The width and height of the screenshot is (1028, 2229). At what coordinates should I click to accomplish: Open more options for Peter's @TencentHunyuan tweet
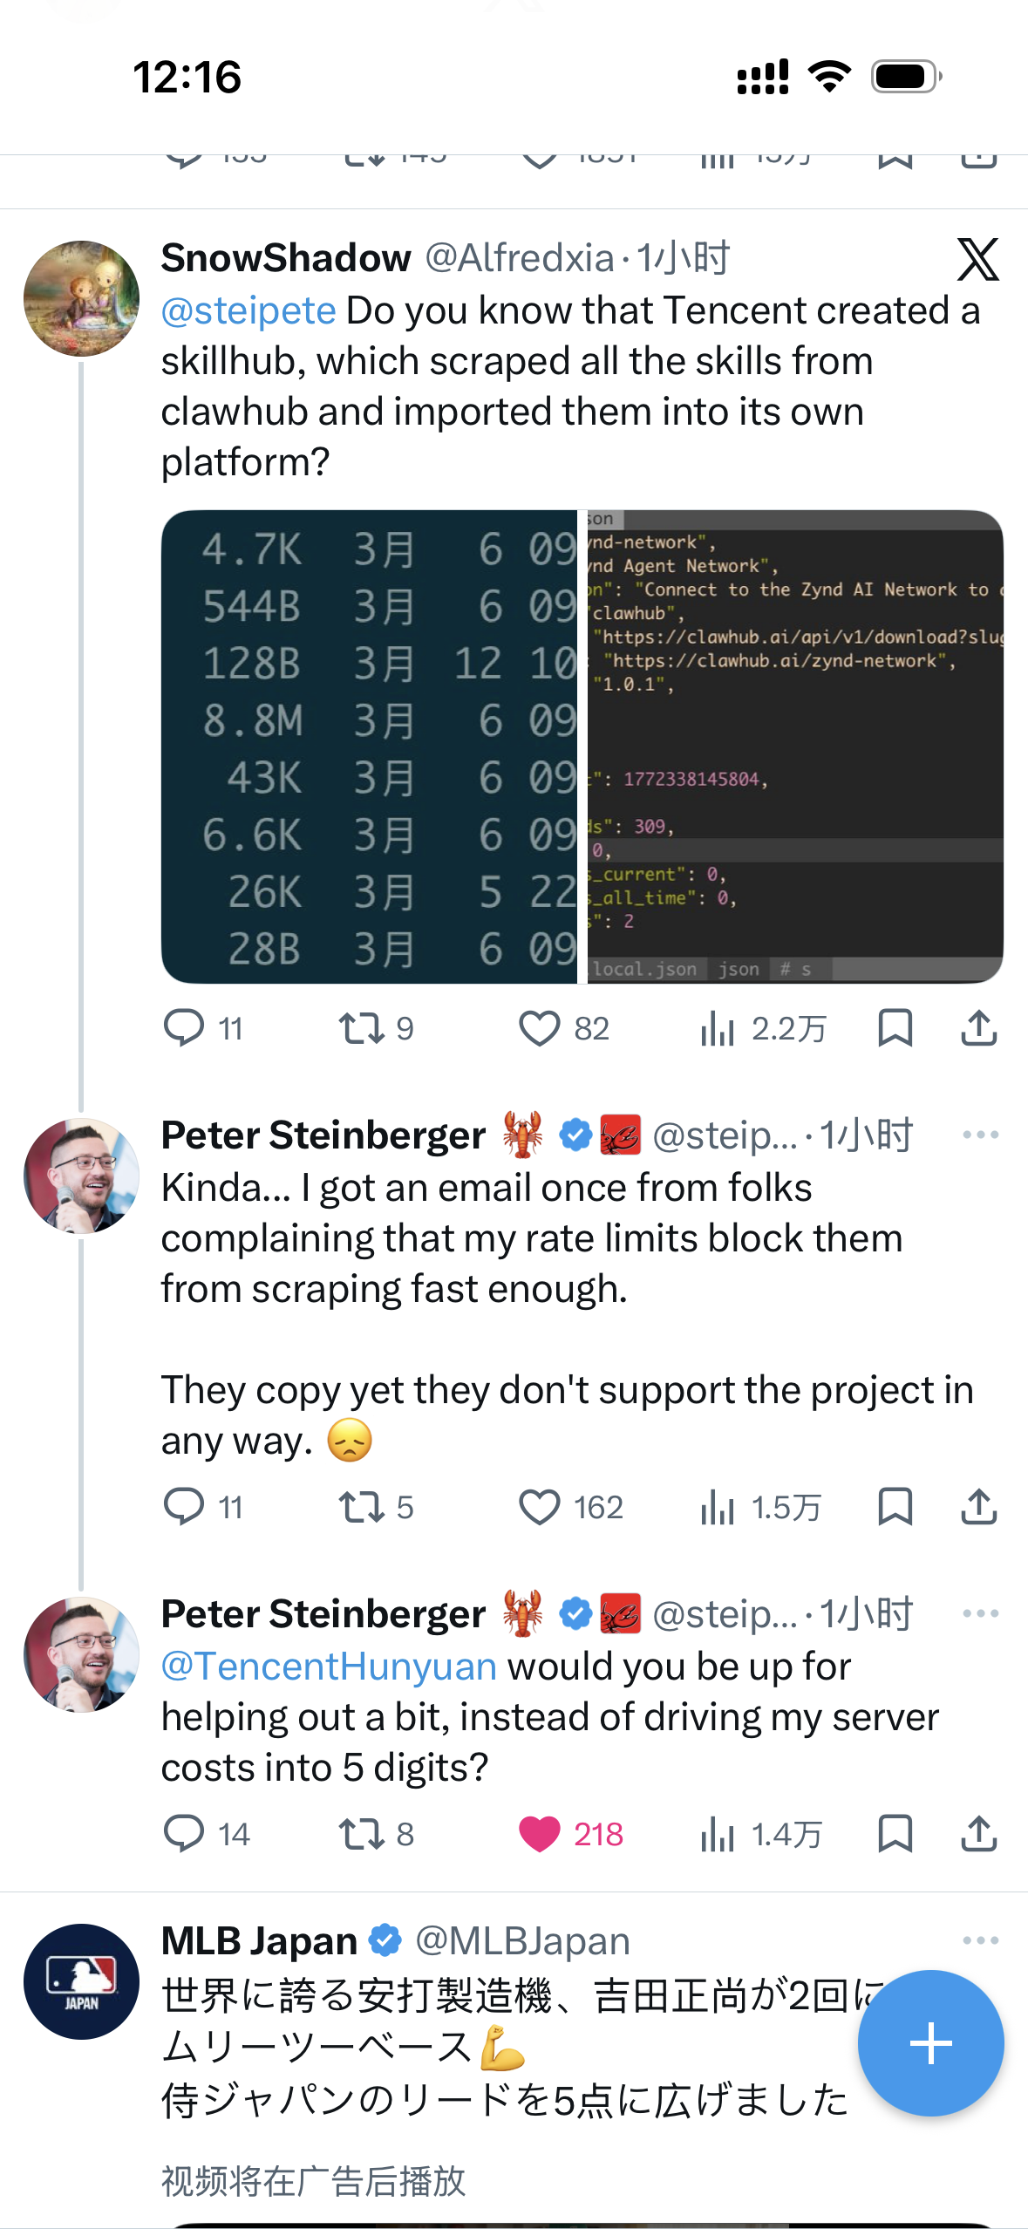pyautogui.click(x=980, y=1613)
